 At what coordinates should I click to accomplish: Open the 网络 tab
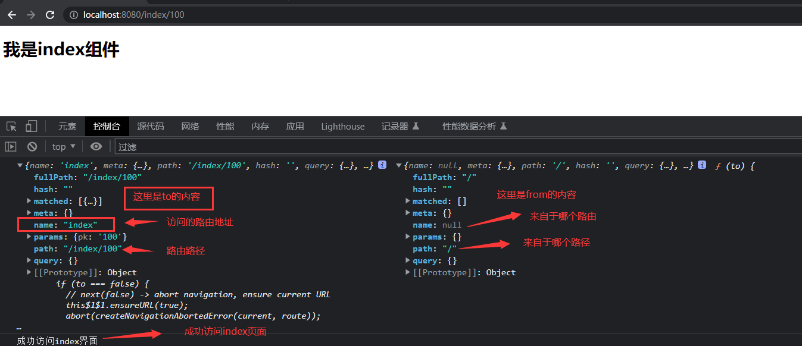[x=190, y=127]
